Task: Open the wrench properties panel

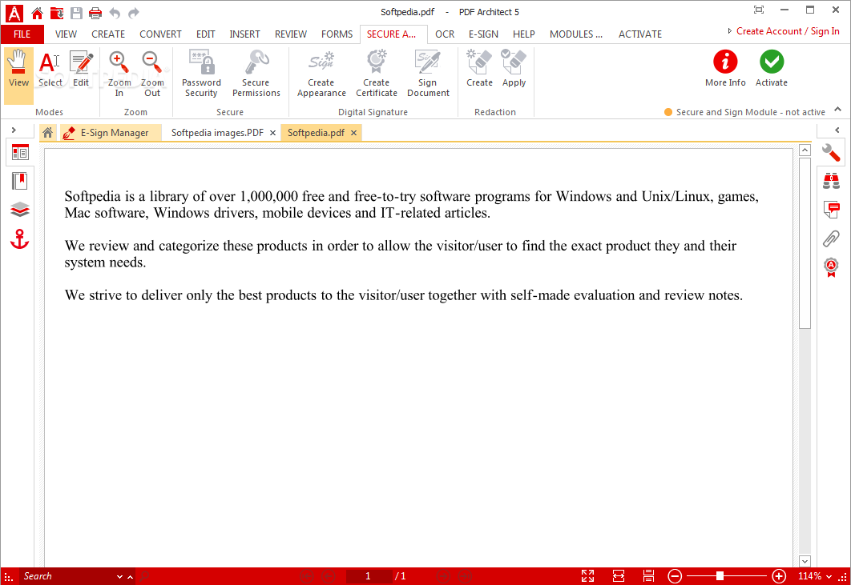Action: pyautogui.click(x=831, y=153)
